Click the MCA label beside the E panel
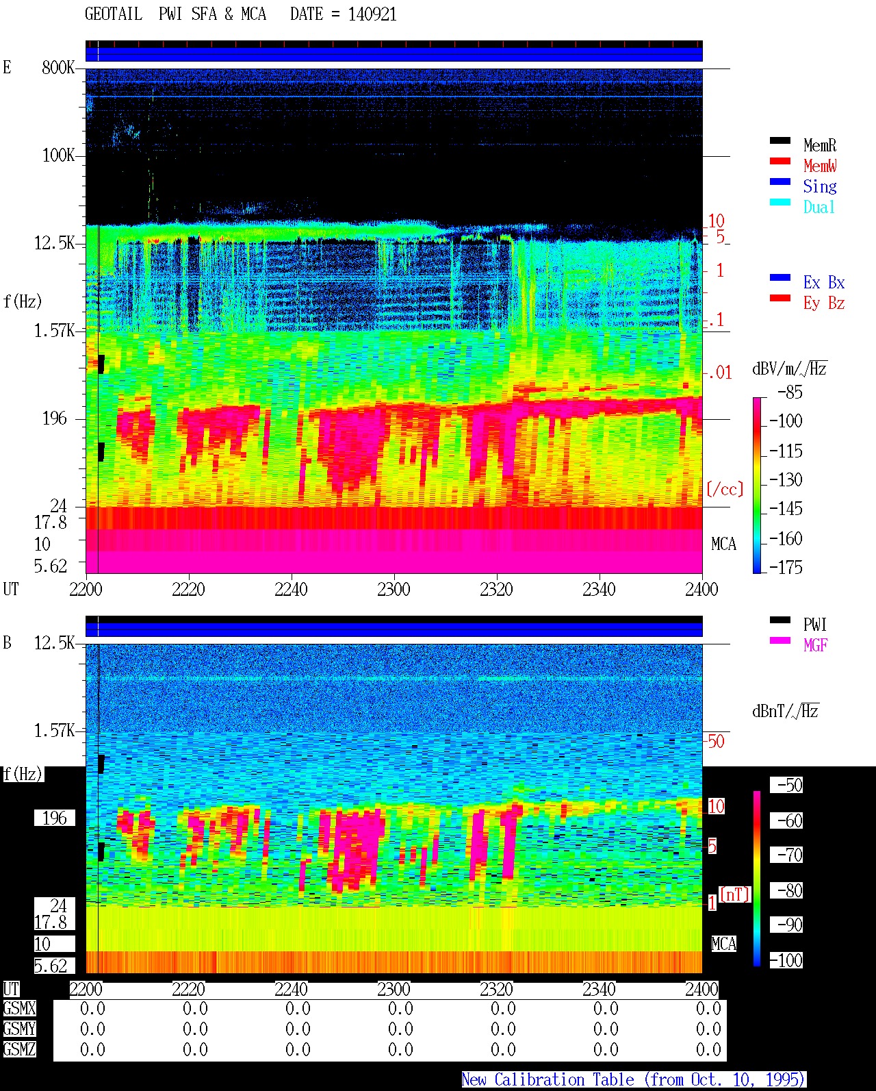The height and width of the screenshot is (1091, 876). [723, 544]
